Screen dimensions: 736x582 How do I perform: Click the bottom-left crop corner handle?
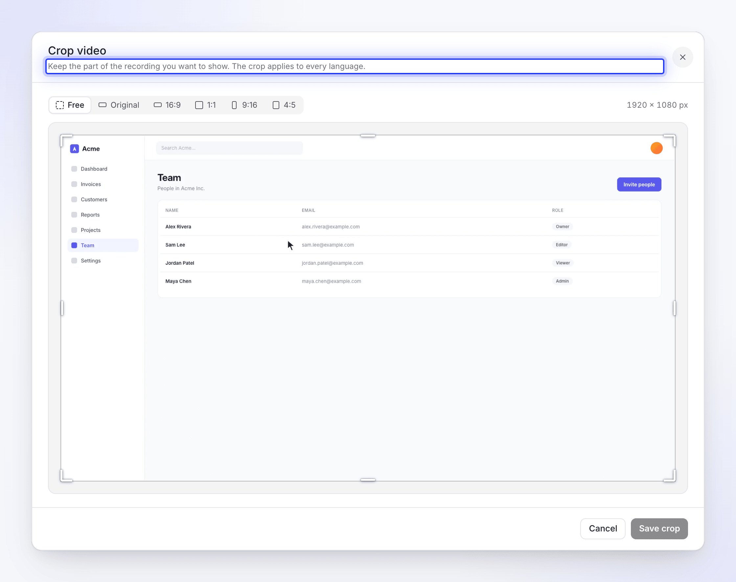click(66, 476)
